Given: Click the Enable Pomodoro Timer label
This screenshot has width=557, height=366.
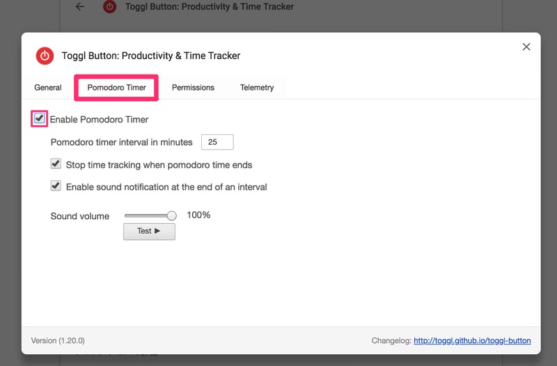Looking at the screenshot, I should pos(99,119).
